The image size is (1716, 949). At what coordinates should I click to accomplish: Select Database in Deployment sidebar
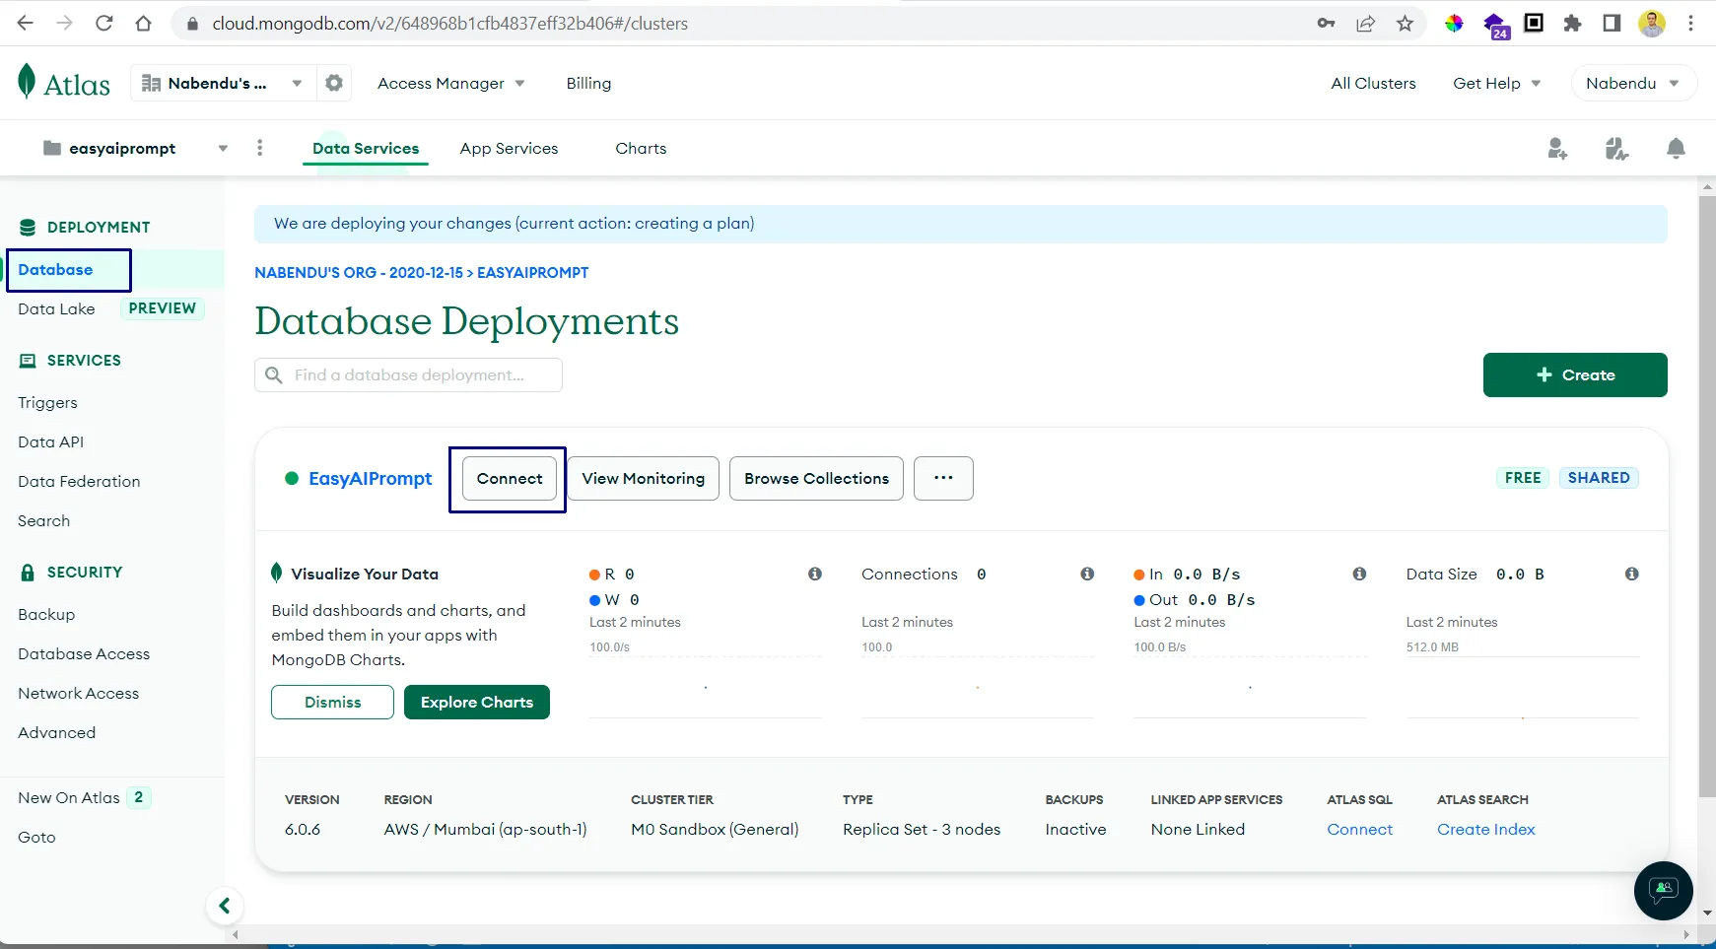pos(55,269)
